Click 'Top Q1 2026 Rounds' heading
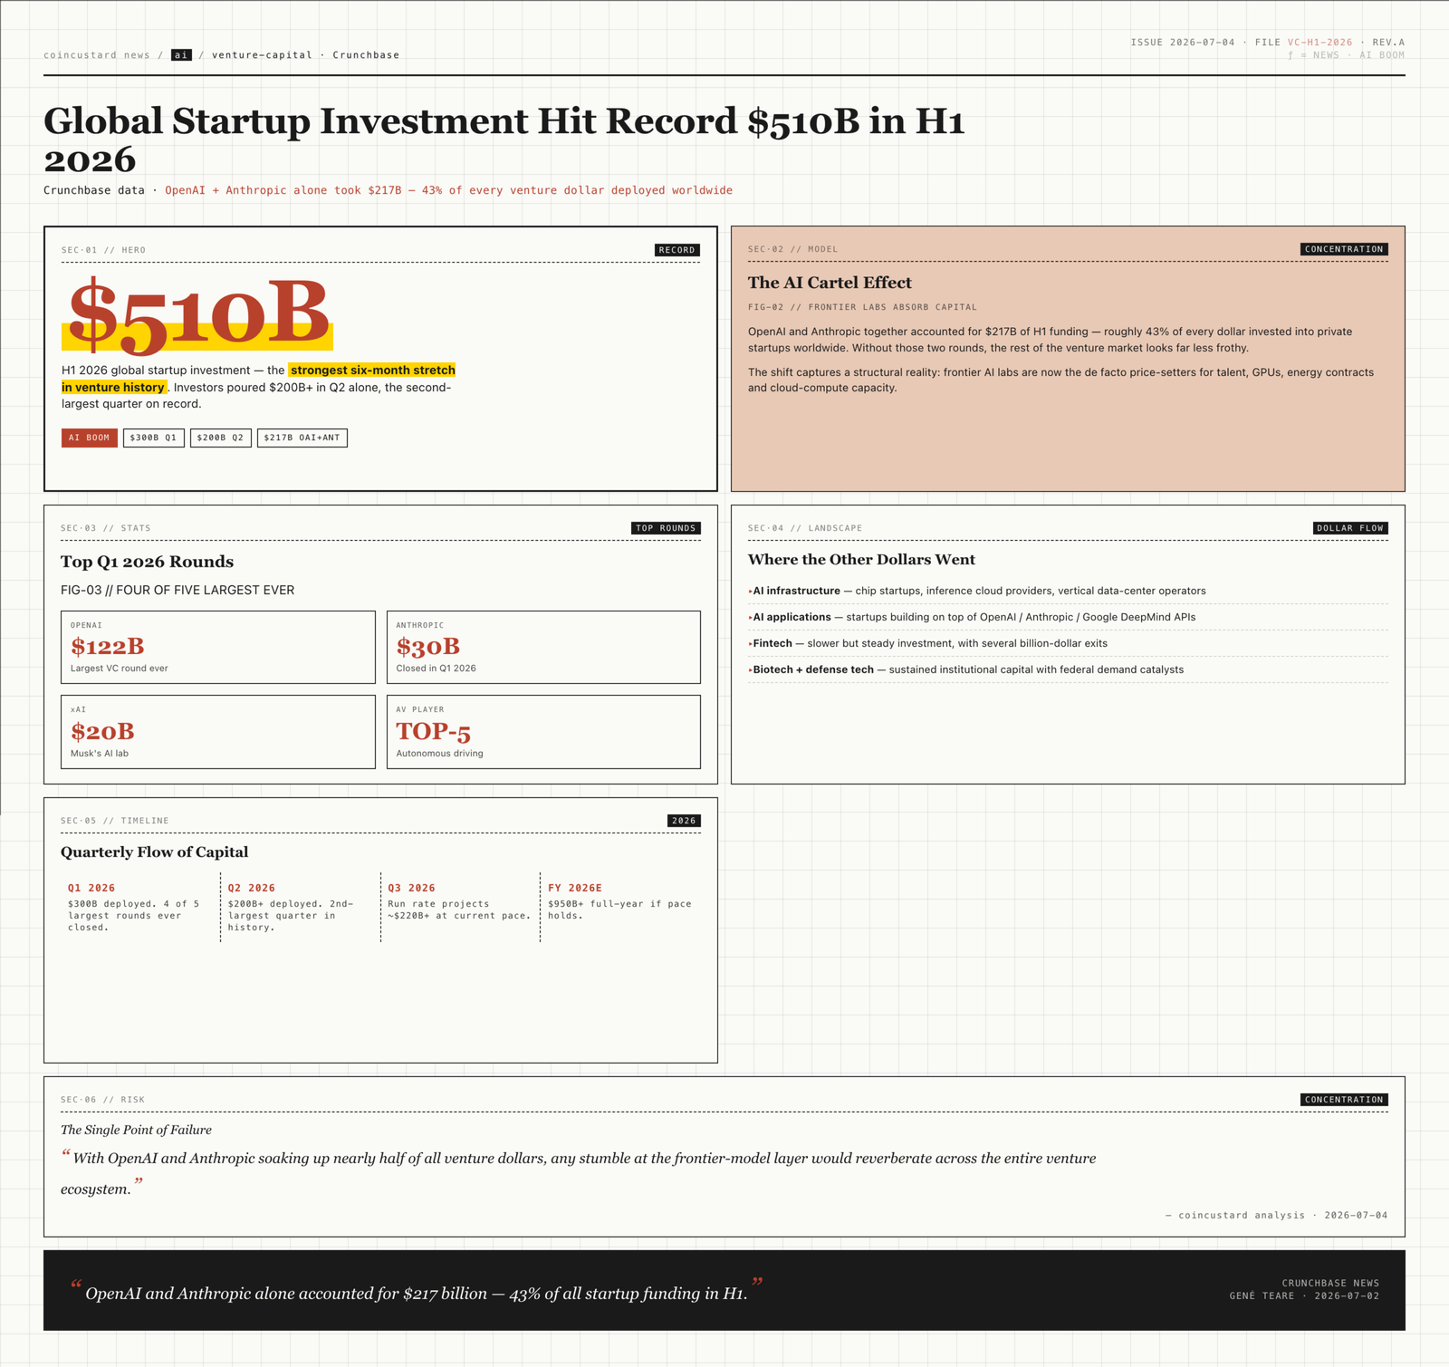Screen dimensions: 1449x1367 [x=147, y=562]
